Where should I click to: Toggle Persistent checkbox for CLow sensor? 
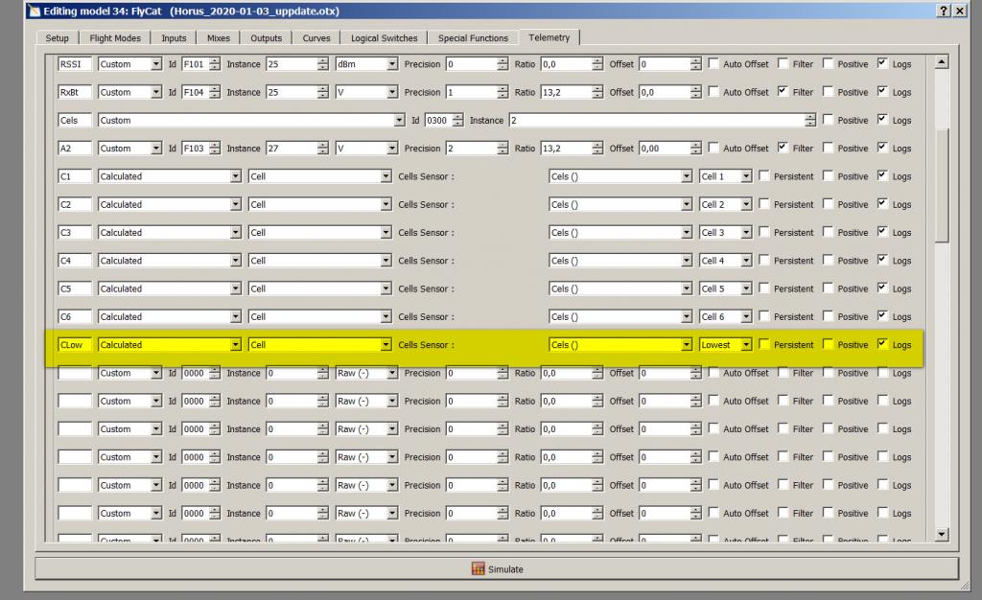(764, 345)
